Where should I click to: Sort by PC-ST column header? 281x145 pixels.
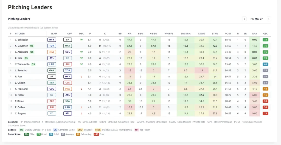tap(228, 33)
